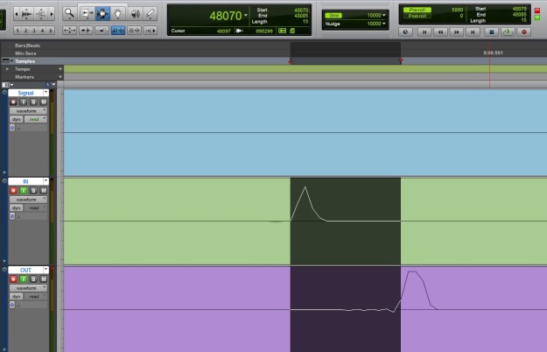Toggle the Pre-roll button

tap(418, 9)
